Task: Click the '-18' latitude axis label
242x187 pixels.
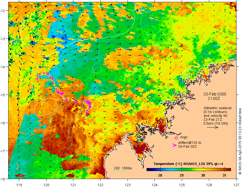Action: (3, 179)
